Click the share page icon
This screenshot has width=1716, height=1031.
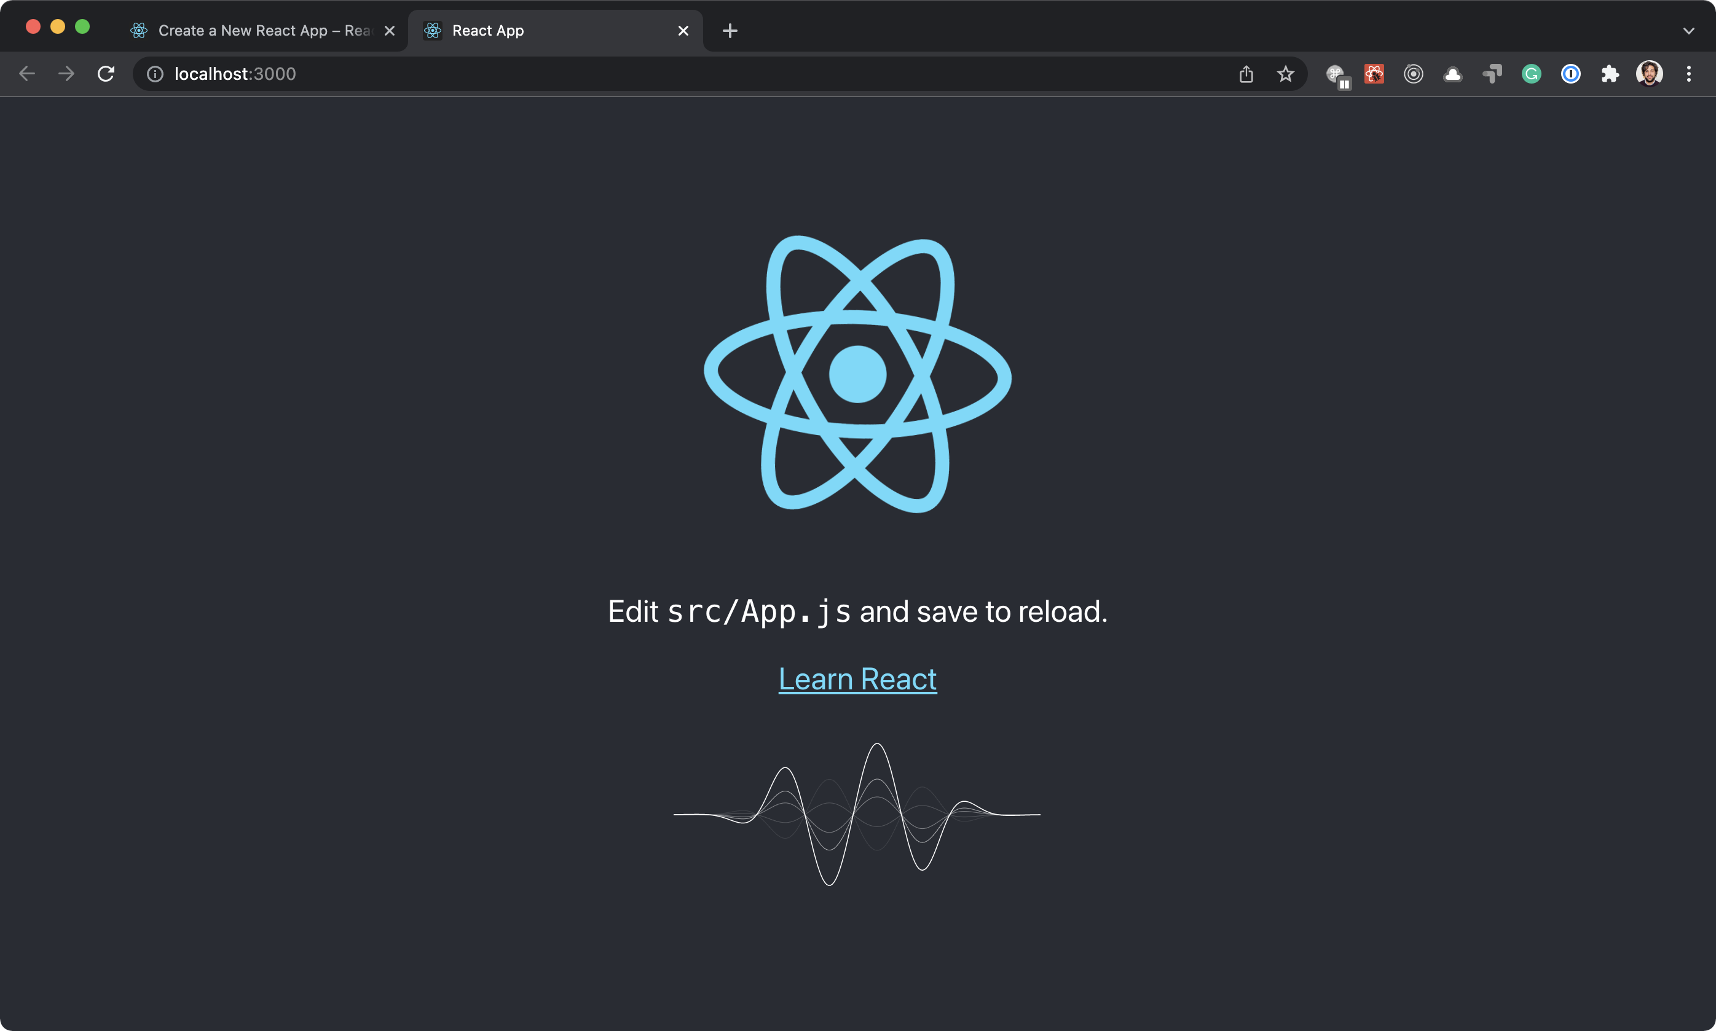tap(1246, 74)
